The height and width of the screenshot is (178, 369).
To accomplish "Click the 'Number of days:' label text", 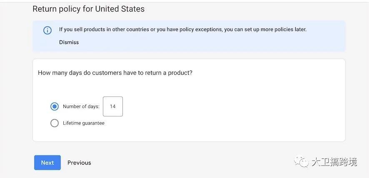I will pyautogui.click(x=81, y=106).
